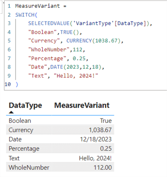
Task: Click "Percentage" string on line 7
Action: (47, 58)
